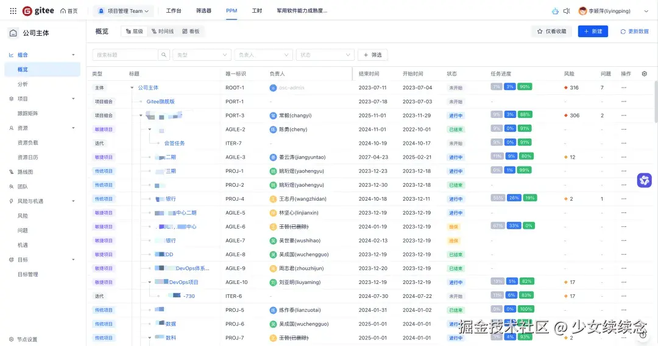The image size is (658, 346).
Task: Click 更新数据 refresh button
Action: tap(634, 32)
